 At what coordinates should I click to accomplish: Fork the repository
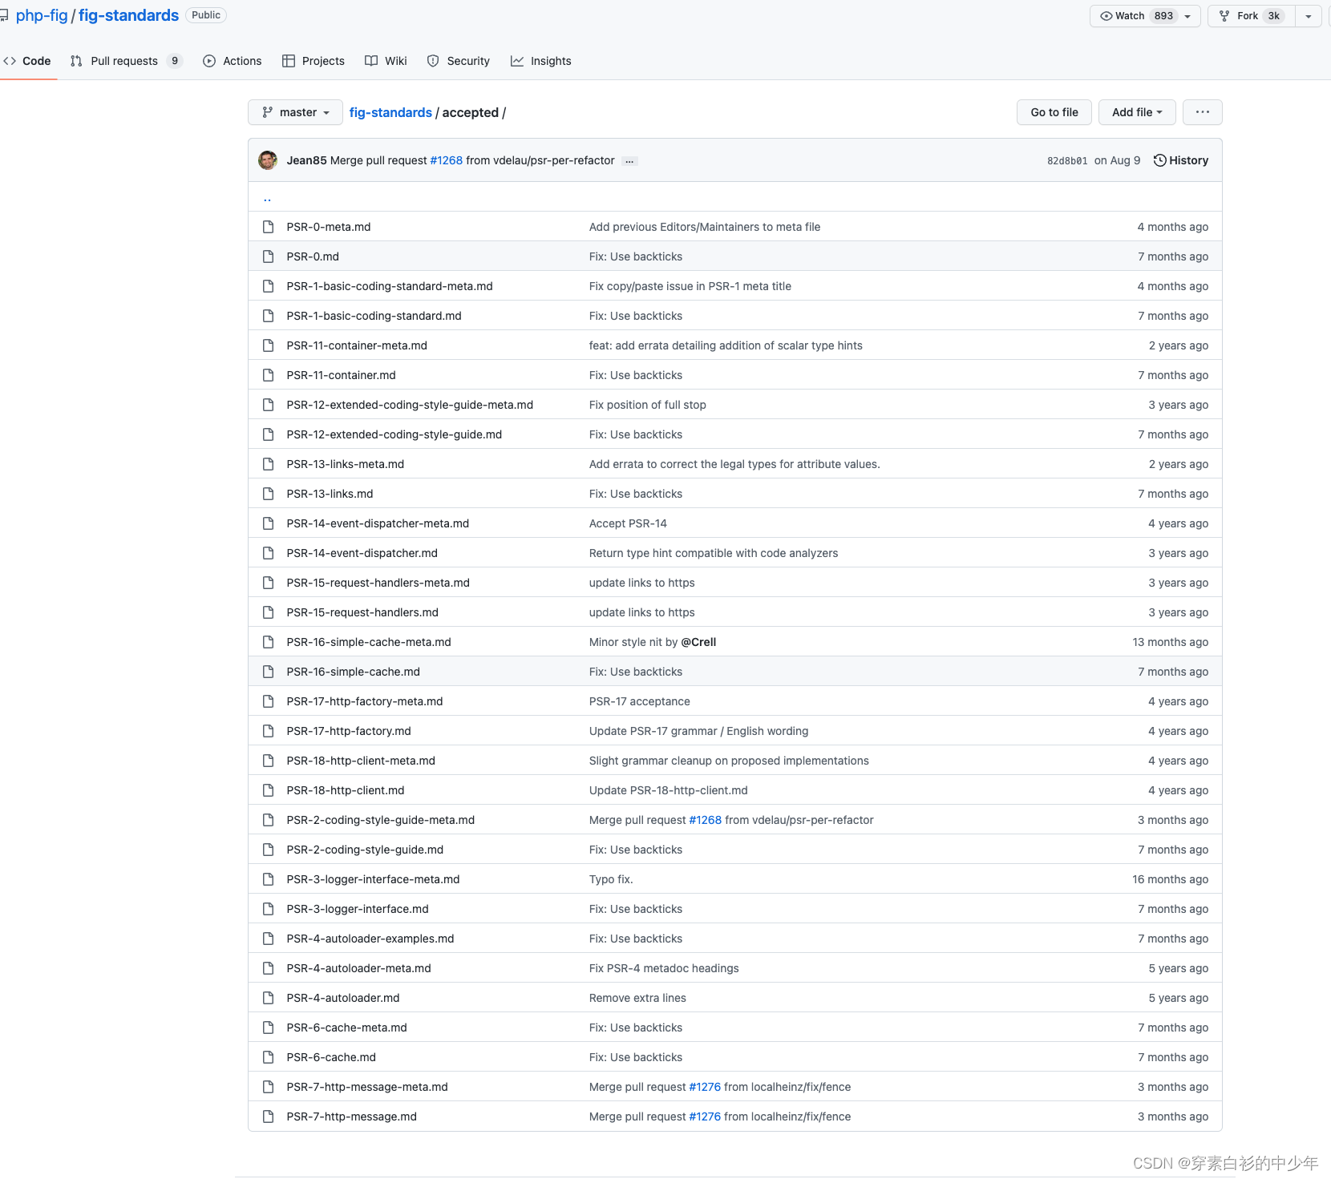tap(1252, 16)
